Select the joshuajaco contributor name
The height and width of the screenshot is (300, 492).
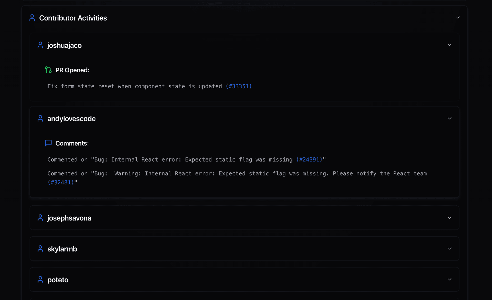65,45
